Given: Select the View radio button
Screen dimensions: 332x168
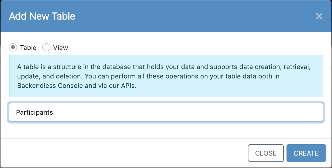Looking at the screenshot, I should [46, 48].
